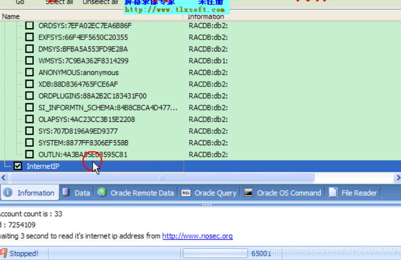Click the Data tab database icon
This screenshot has height=260, width=401.
click(66, 192)
